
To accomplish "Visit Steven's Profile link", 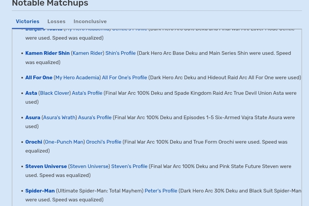I will [129, 166].
